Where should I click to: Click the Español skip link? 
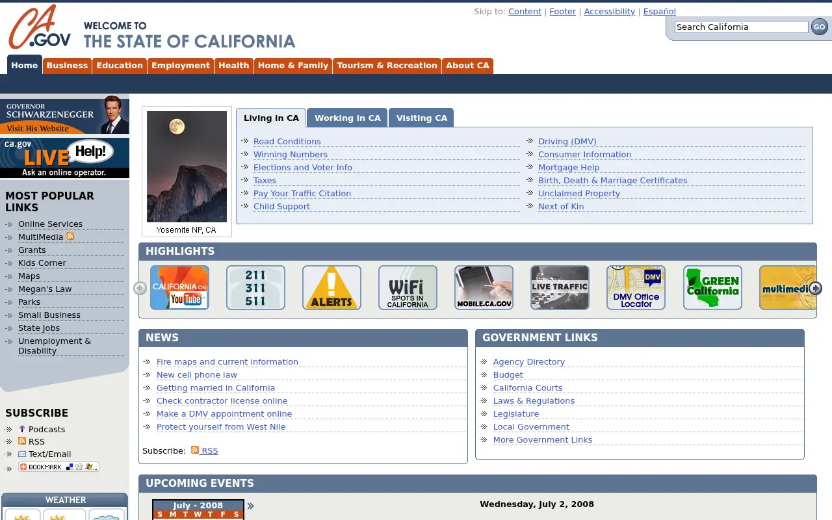(x=660, y=11)
